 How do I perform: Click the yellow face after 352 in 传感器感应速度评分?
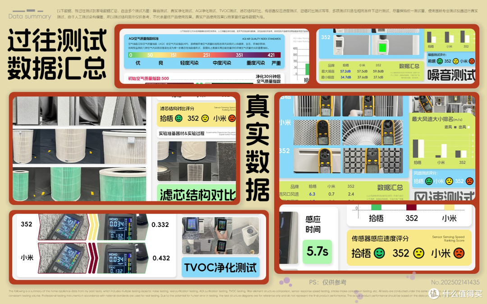coord(418,253)
